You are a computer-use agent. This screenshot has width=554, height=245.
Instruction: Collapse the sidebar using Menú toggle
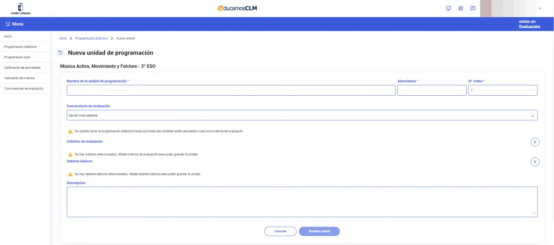[x=14, y=24]
